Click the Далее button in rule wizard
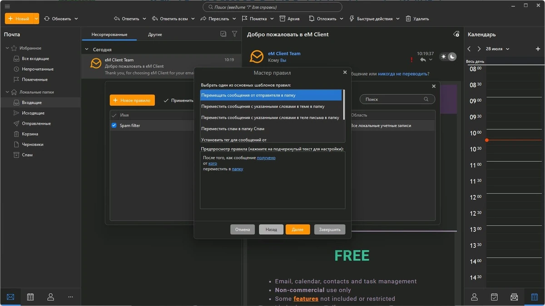The height and width of the screenshot is (306, 545). (297, 229)
